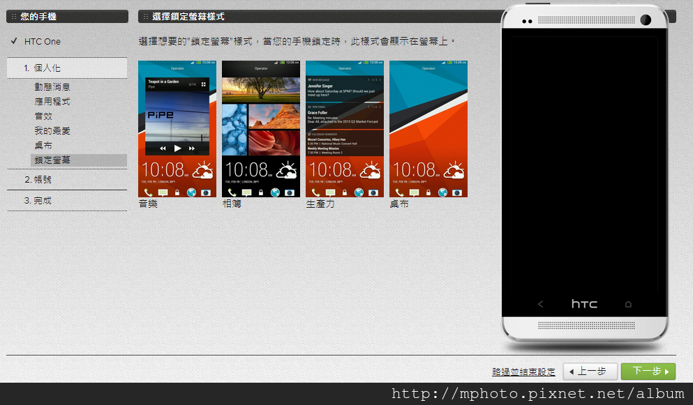This screenshot has width=693, height=405.
Task: Click the 桌布 label under fourth thumbnail
Action: [x=399, y=204]
